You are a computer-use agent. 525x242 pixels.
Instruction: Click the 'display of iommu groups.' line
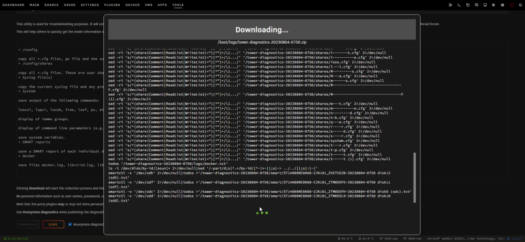click(44, 119)
